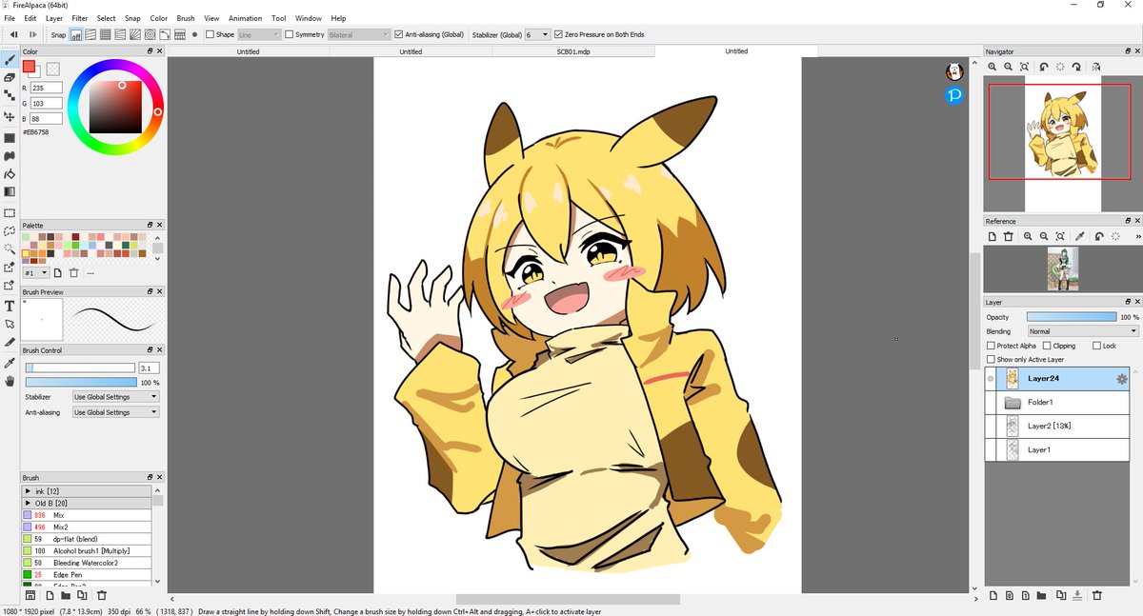Open the Filter menu

pos(80,18)
